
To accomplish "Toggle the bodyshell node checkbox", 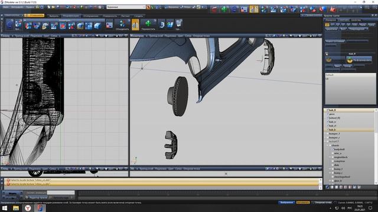I will (333, 149).
